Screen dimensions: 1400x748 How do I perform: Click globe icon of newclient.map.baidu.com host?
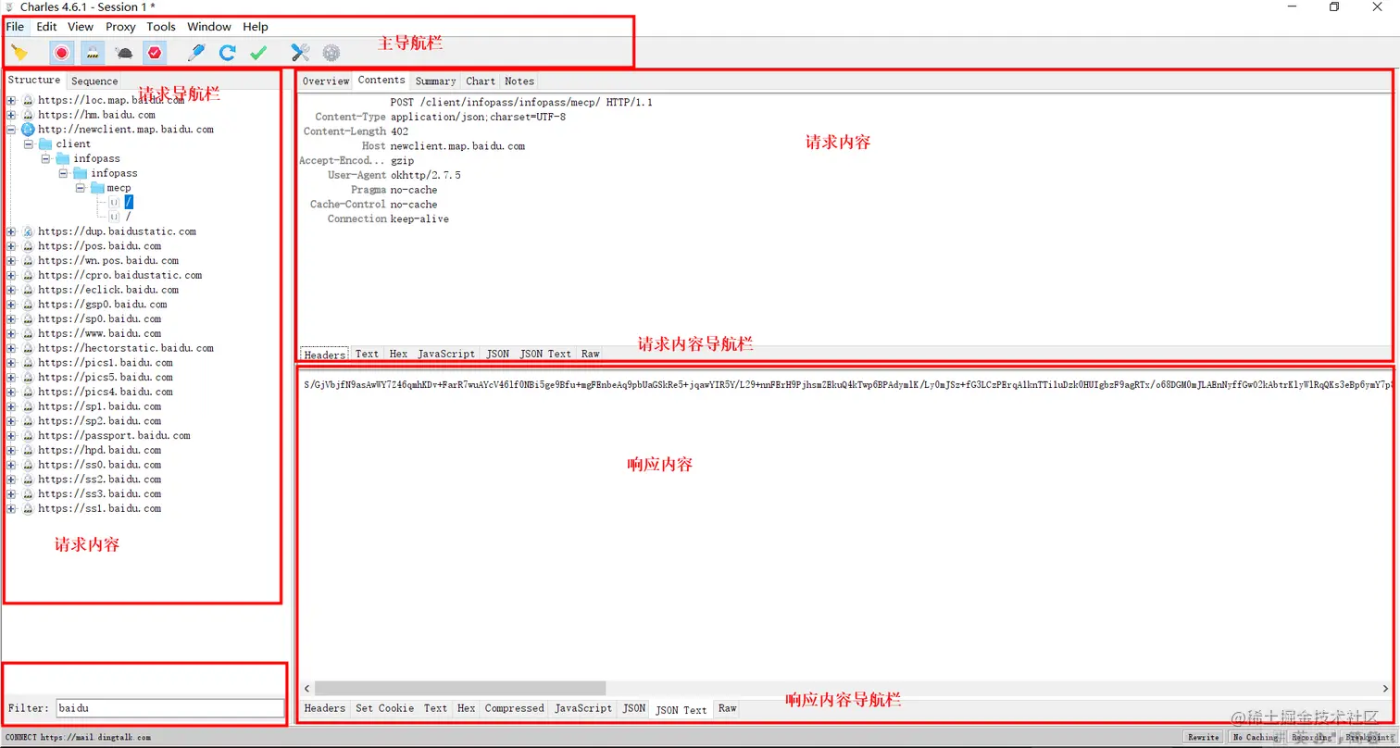[28, 130]
